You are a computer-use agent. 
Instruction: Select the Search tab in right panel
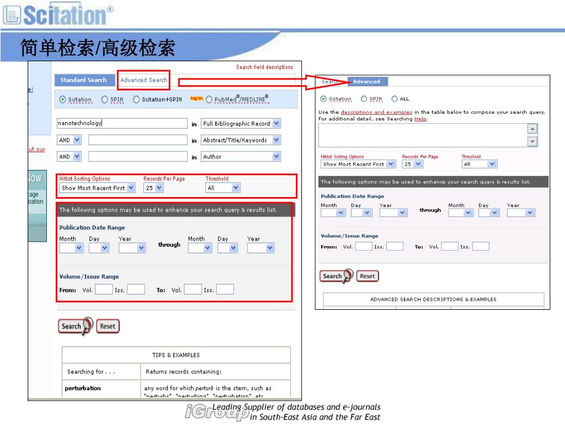coord(329,82)
